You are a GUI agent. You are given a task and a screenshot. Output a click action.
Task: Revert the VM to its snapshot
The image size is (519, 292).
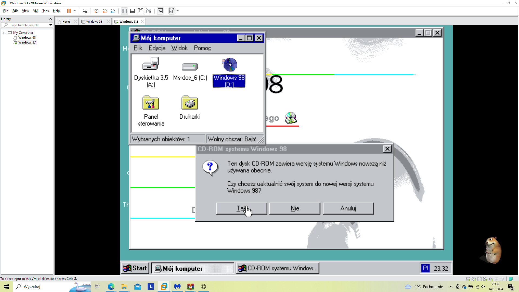[x=105, y=11]
